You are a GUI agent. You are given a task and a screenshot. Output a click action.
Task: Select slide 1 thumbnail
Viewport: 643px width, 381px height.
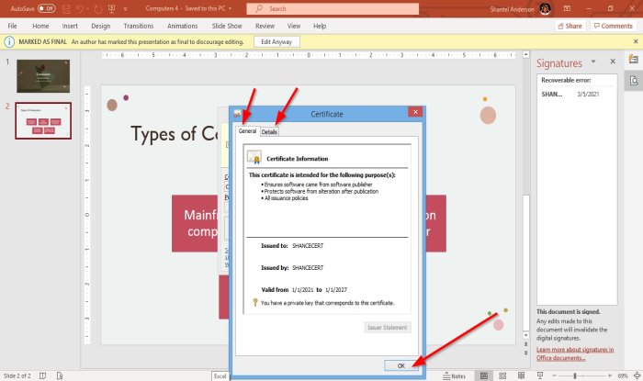(43, 76)
